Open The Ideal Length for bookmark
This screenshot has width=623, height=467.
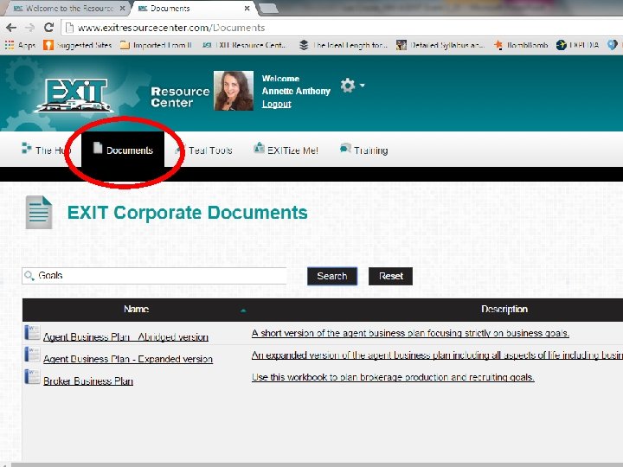click(x=344, y=45)
